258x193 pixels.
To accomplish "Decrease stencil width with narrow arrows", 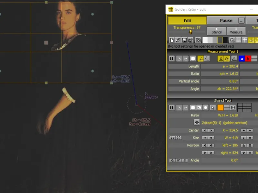I will pyautogui.click(x=205, y=138).
